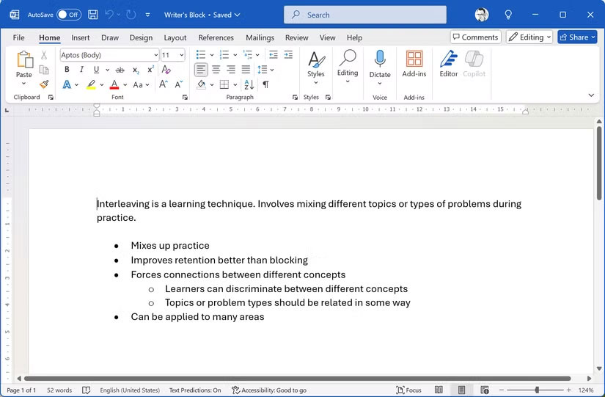Click the Share button

[577, 37]
